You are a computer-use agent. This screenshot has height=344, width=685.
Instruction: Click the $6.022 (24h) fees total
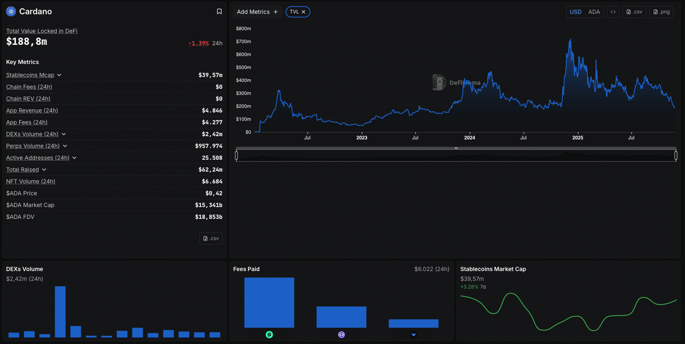[432, 269]
